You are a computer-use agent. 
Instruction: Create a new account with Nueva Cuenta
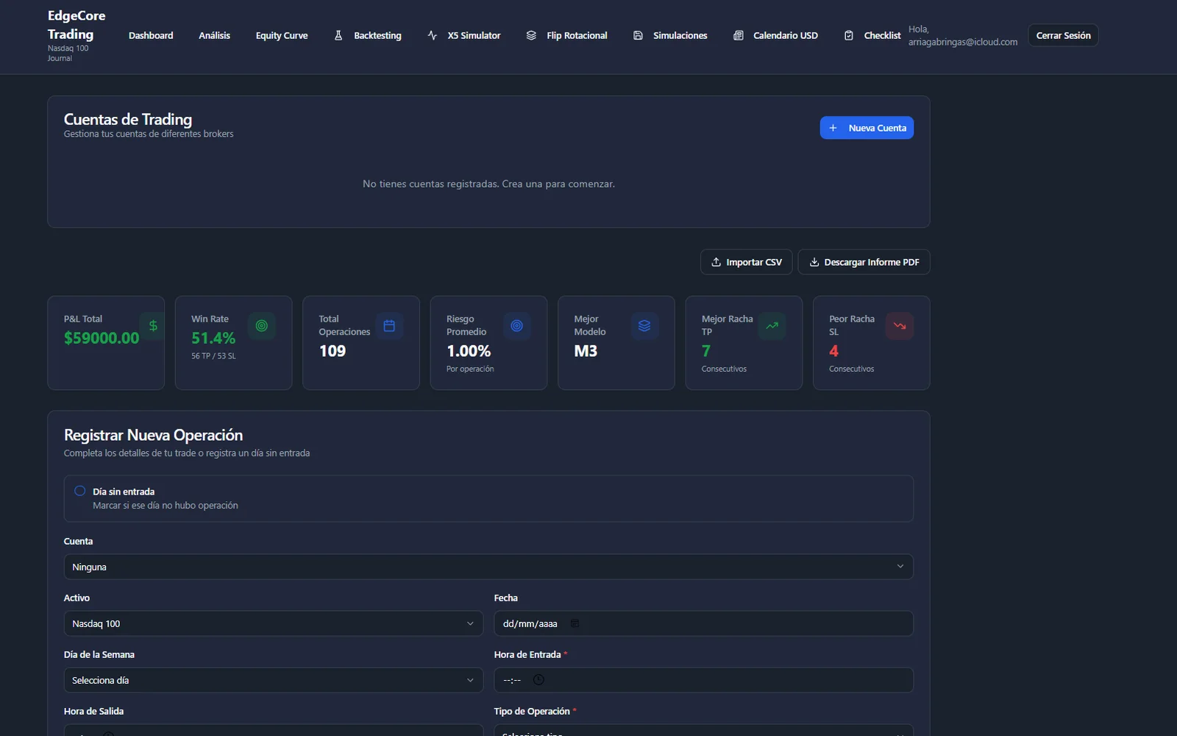[867, 128]
